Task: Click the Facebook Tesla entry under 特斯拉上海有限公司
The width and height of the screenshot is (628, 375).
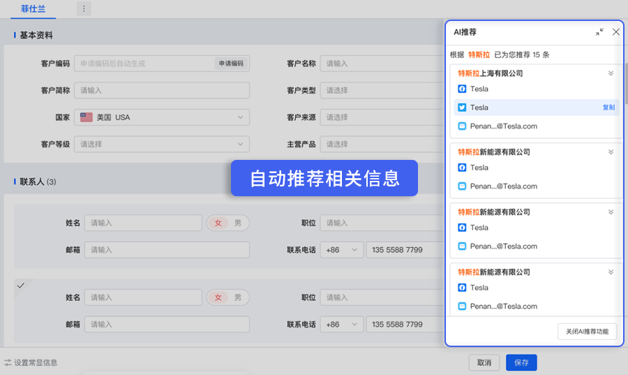Action: pyautogui.click(x=479, y=89)
